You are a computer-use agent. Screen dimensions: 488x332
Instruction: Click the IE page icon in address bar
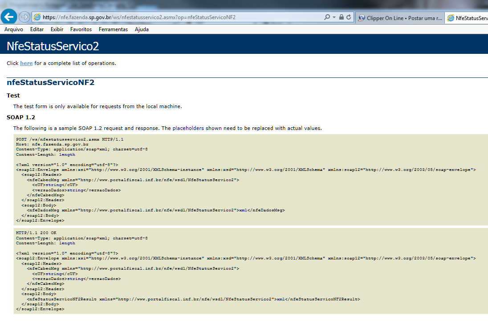click(x=37, y=17)
